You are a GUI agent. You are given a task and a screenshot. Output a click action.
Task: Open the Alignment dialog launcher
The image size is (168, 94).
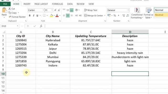click(x=105, y=21)
